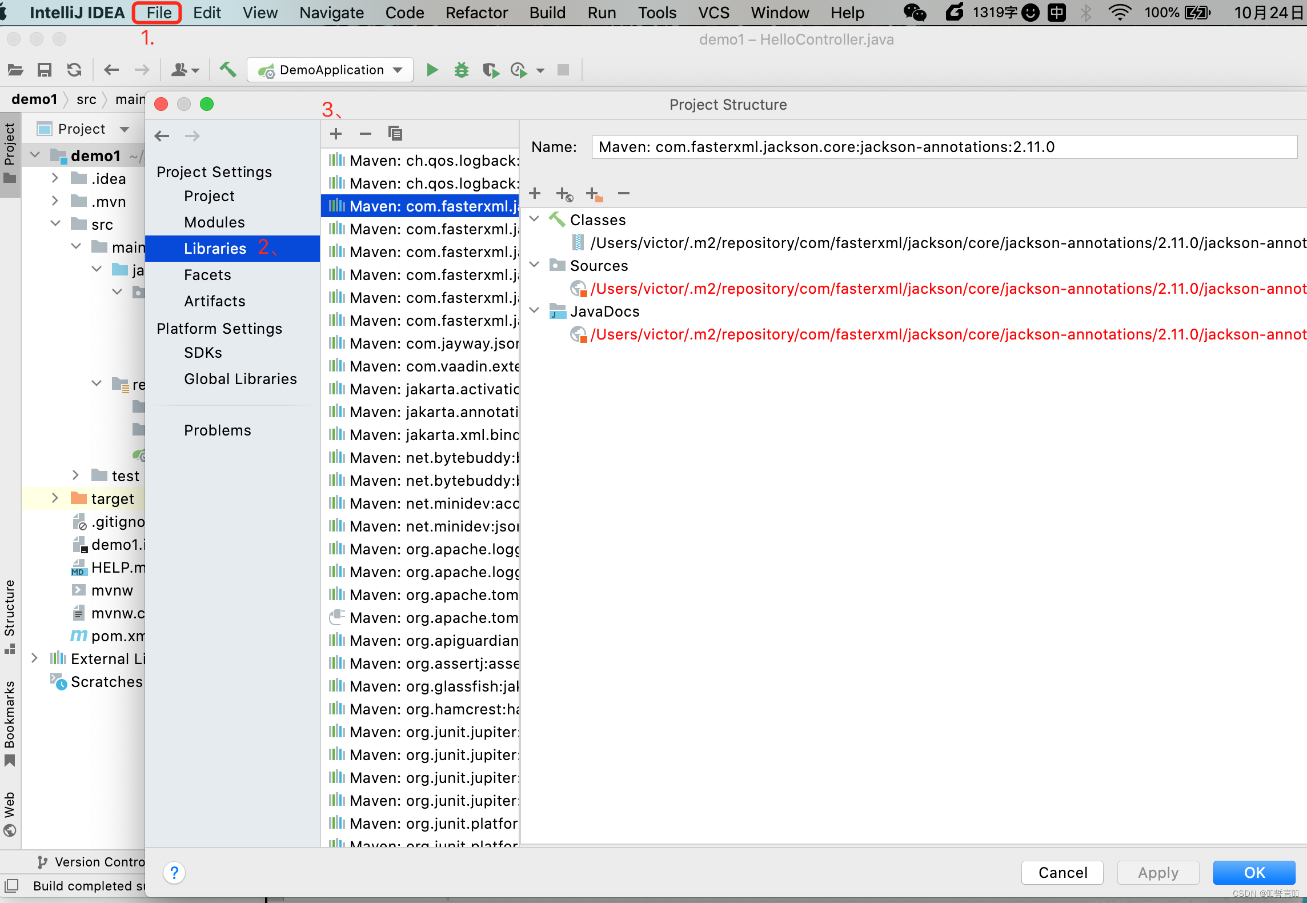
Task: Remove selected library with minus icon
Action: (x=366, y=134)
